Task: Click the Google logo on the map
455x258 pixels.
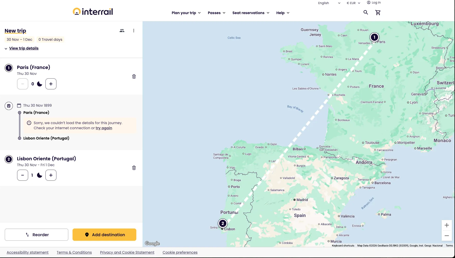Action: 152,243
